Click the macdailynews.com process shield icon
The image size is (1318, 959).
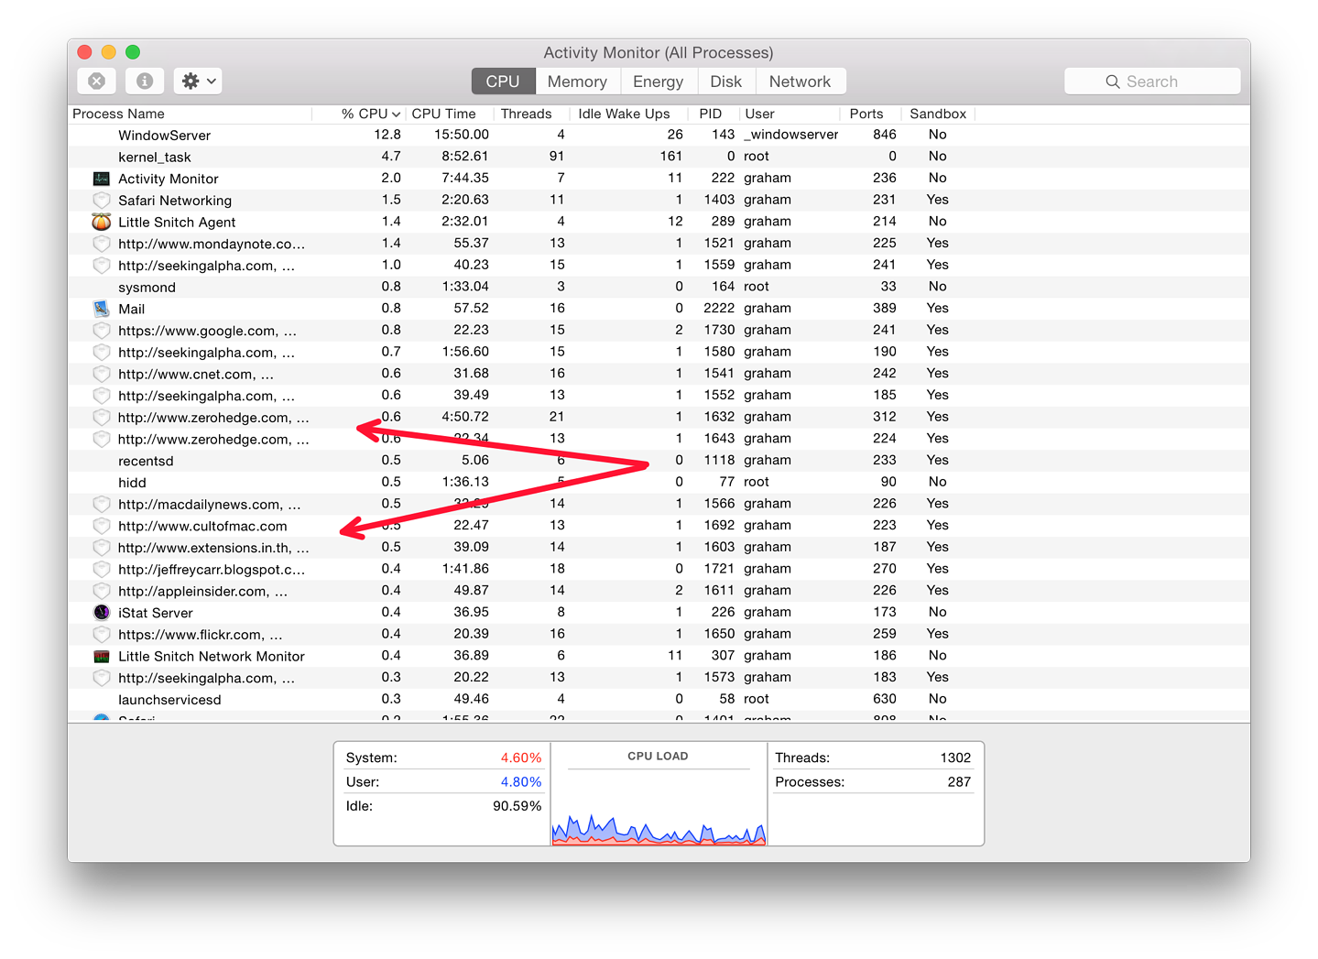[x=101, y=505]
